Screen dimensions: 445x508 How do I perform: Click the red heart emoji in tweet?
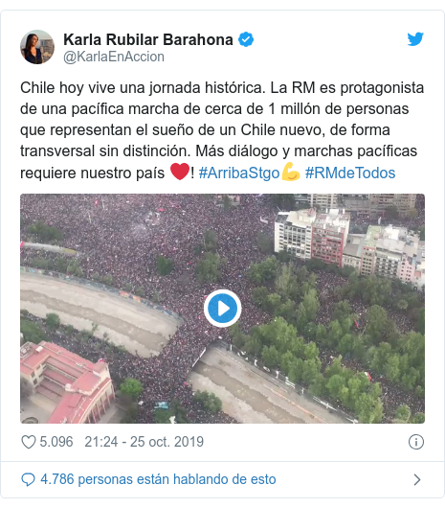coord(180,172)
